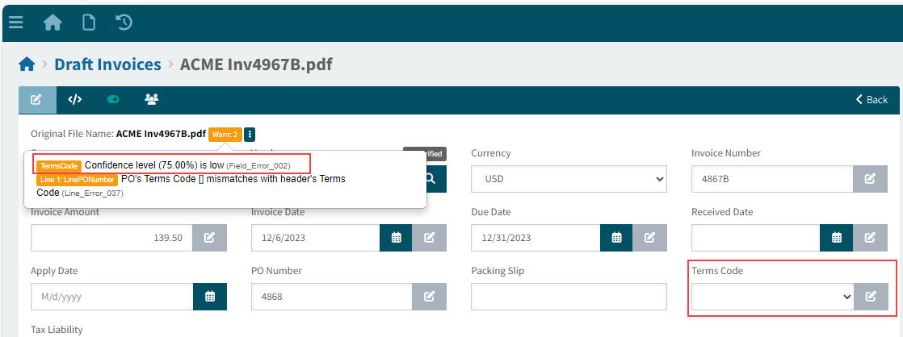Open calendar picker for Apply Date
The width and height of the screenshot is (903, 337).
tap(210, 296)
